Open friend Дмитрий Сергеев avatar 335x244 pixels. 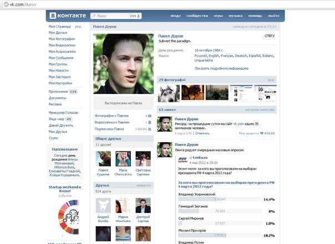tap(143, 205)
